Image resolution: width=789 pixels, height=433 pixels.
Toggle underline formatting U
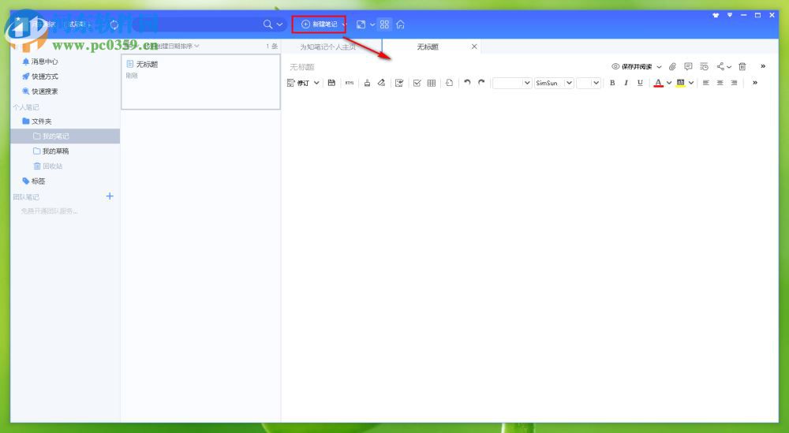(x=640, y=83)
